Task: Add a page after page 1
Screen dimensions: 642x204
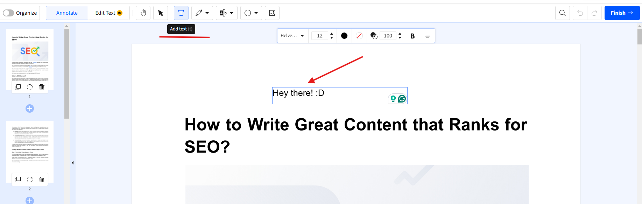Action: 30,108
